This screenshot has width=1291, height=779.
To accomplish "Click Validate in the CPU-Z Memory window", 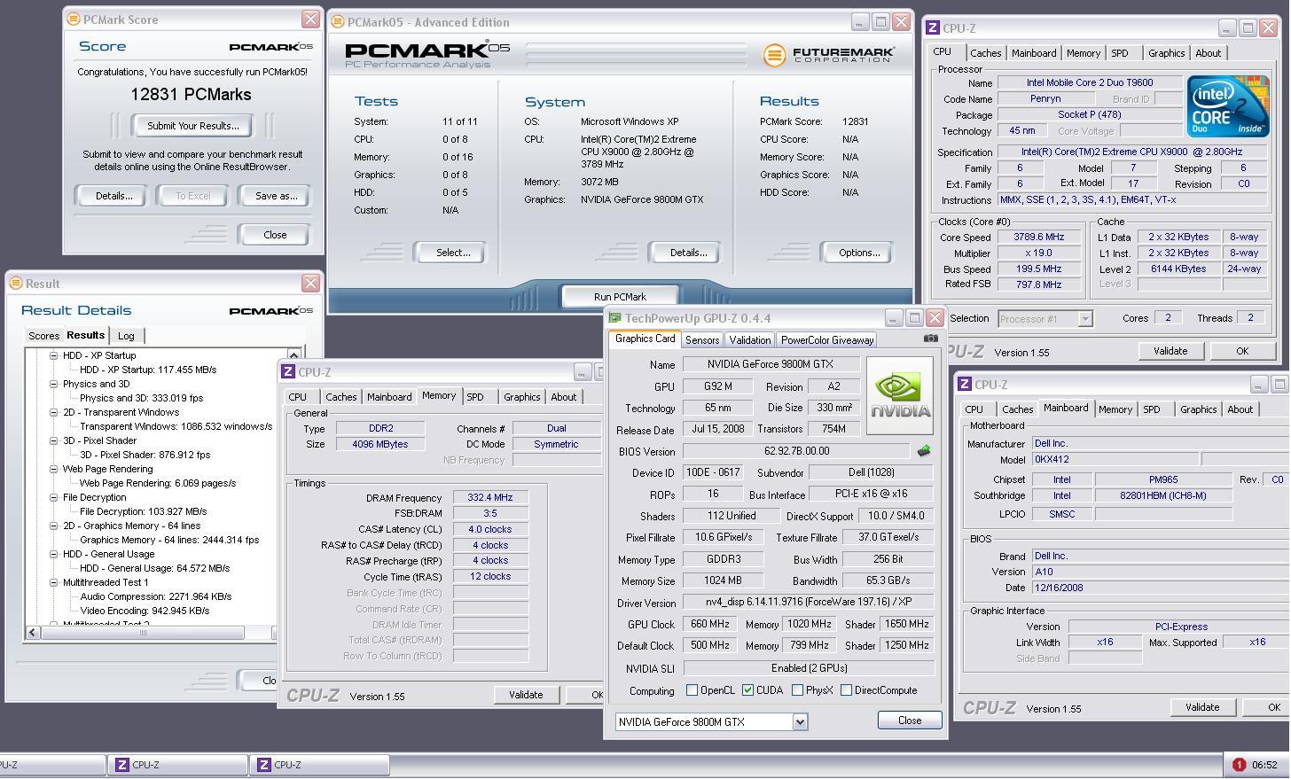I will pyautogui.click(x=526, y=695).
